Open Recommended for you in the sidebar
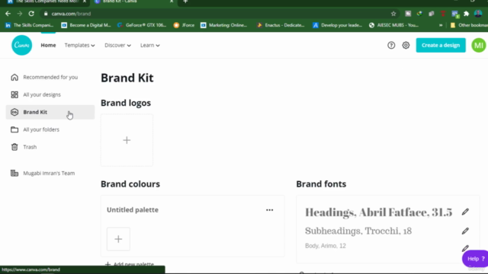 click(50, 77)
